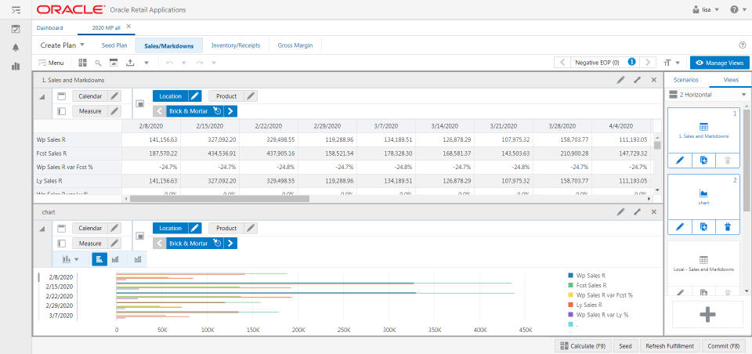Click the export upload icon in toolbar
Screen dimensions: 752x354
[x=130, y=63]
